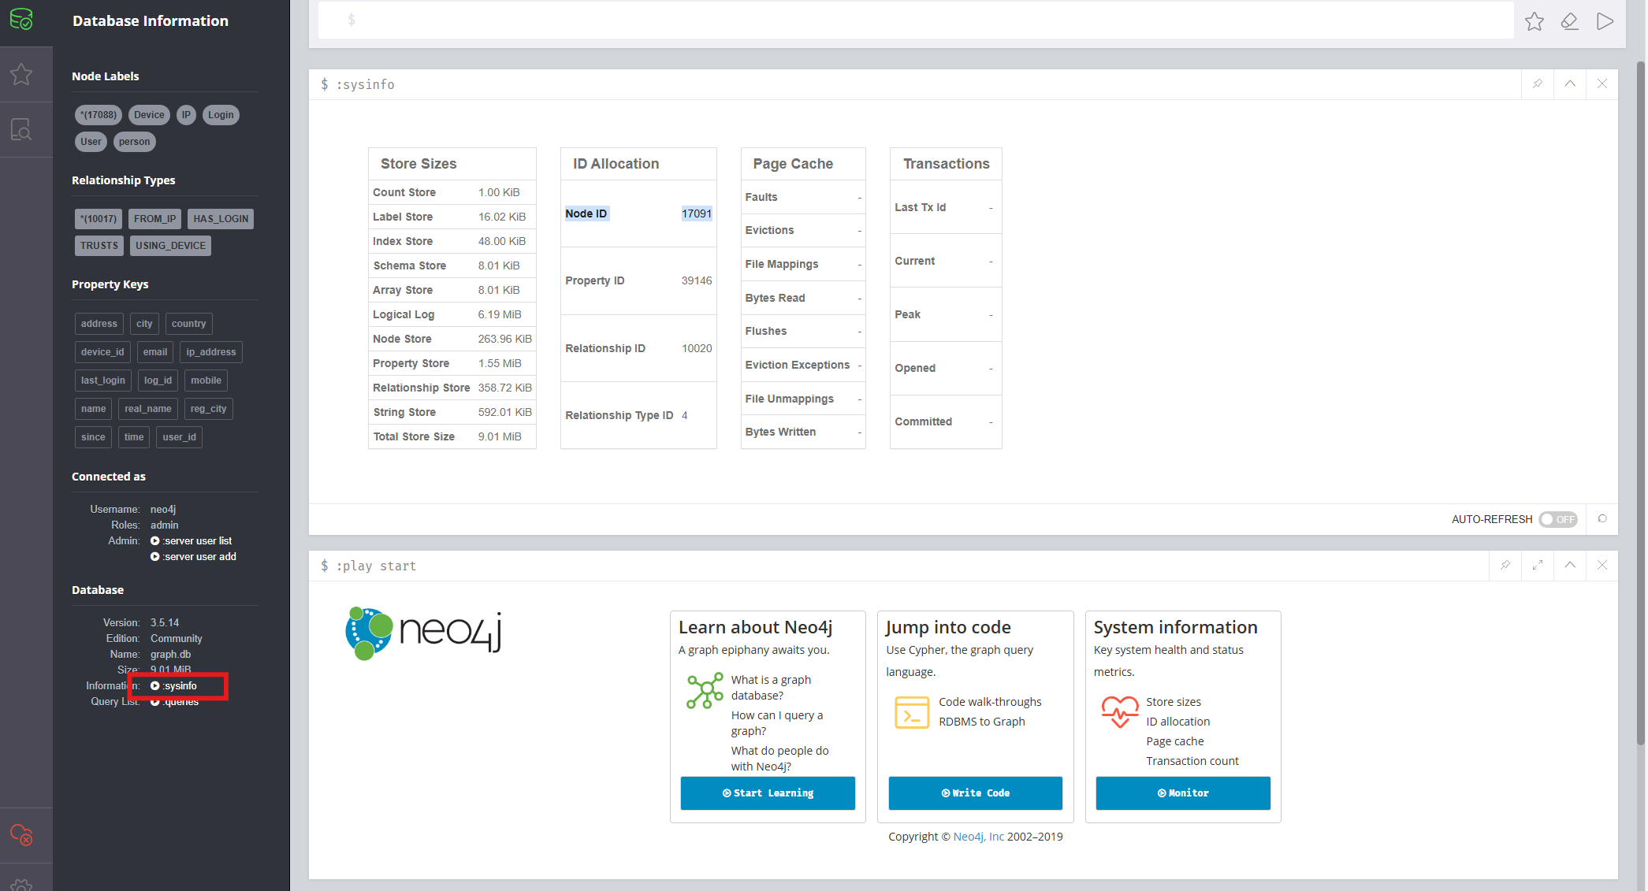The height and width of the screenshot is (891, 1648).
Task: Collapse the :sysinfo frame
Action: [1569, 84]
